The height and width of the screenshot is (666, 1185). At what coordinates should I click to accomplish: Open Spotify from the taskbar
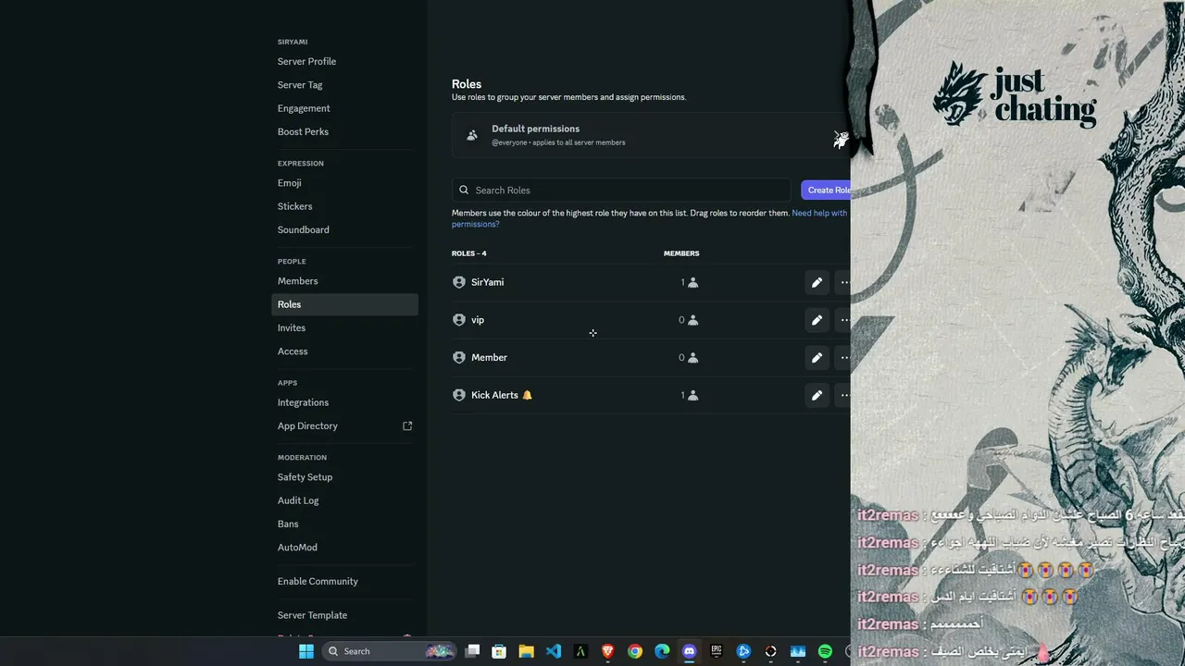coord(825,651)
